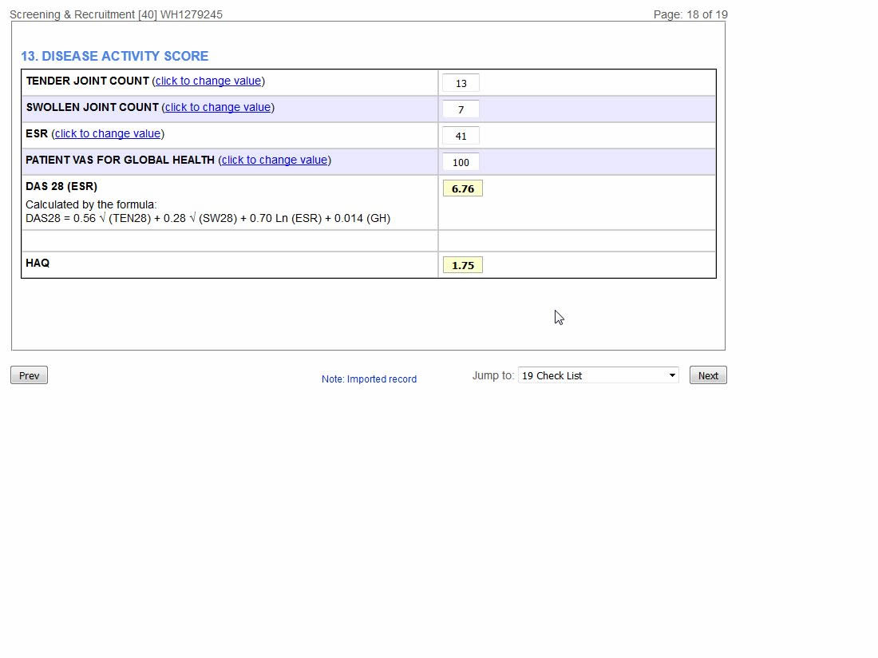Open the Jump to dropdown list
The width and height of the screenshot is (878, 658).
[x=598, y=375]
